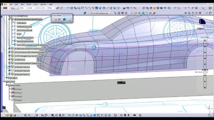This screenshot has width=214, height=120.
Task: Collapse the Painting Gallery tree node
Action: click(7, 85)
